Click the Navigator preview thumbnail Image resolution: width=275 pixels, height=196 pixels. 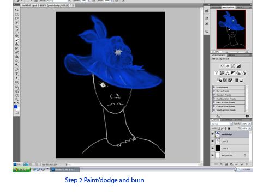coord(231,29)
